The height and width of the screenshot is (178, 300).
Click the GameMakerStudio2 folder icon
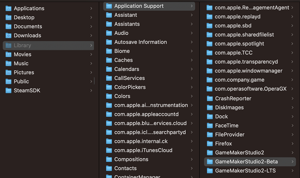(210, 152)
